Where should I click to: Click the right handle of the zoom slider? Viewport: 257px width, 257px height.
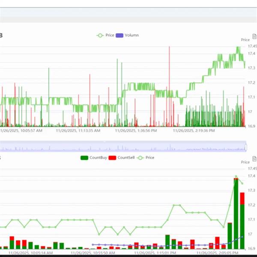(x=246, y=146)
